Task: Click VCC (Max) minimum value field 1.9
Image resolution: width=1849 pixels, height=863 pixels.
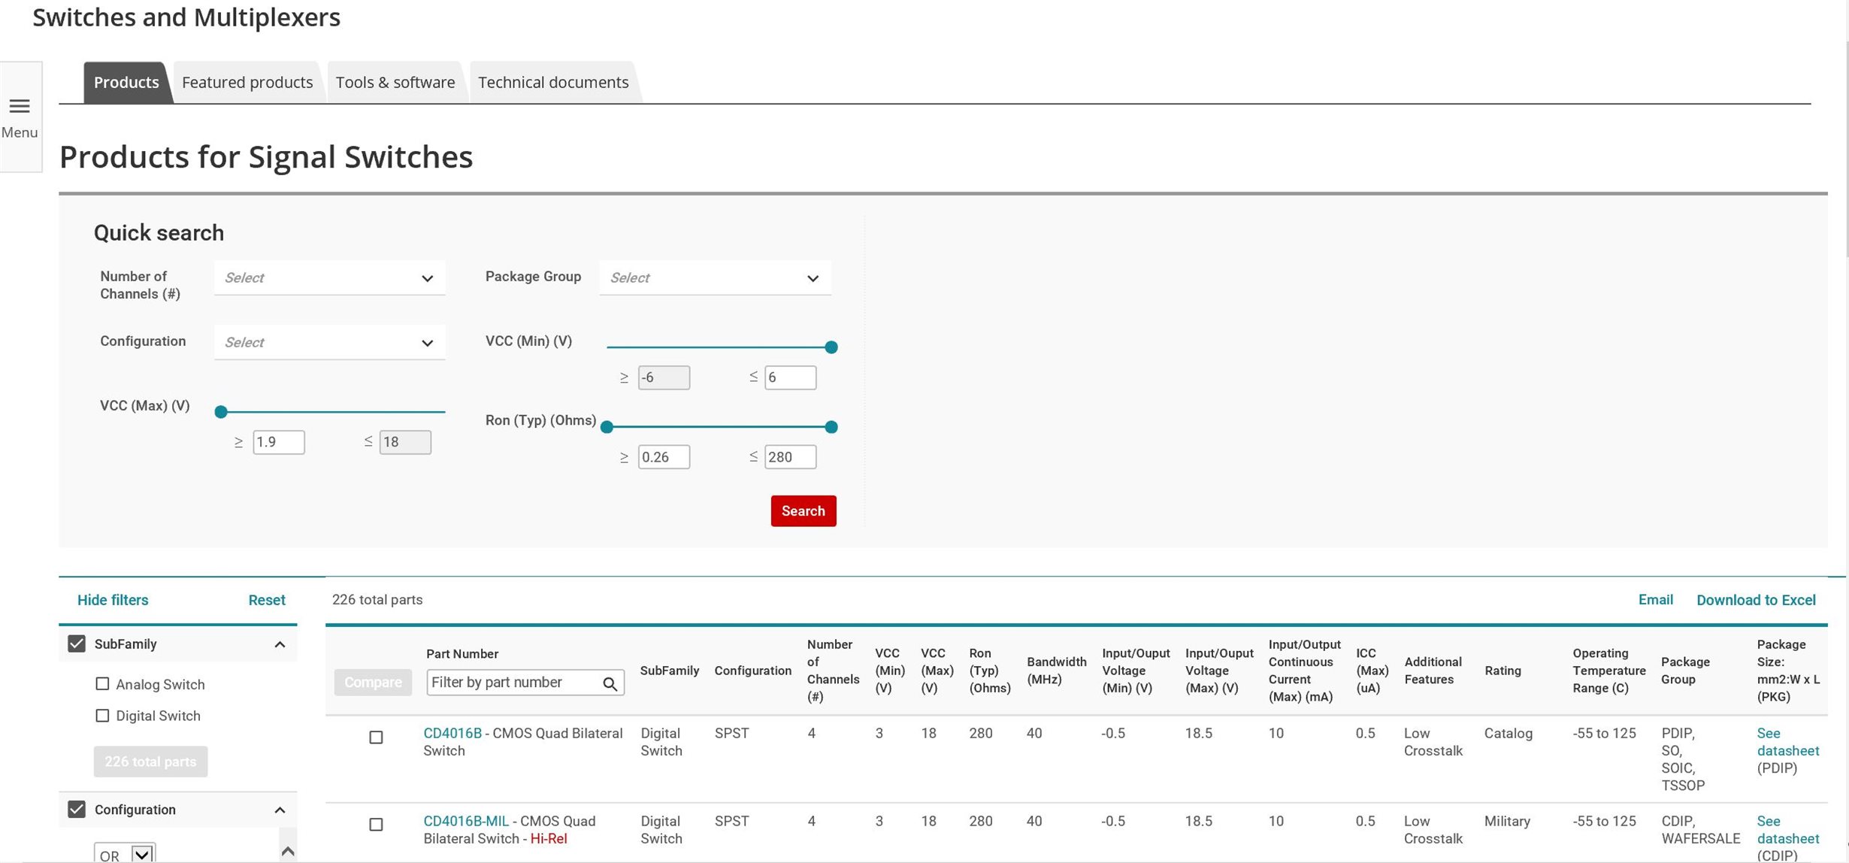Action: [x=279, y=442]
